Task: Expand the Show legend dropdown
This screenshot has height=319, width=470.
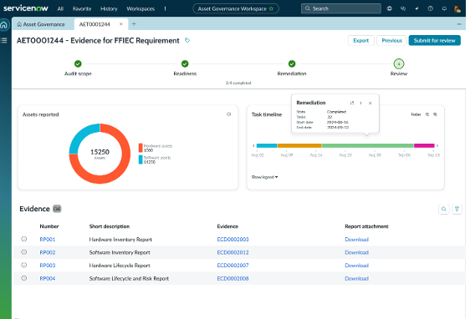Action: (x=264, y=177)
